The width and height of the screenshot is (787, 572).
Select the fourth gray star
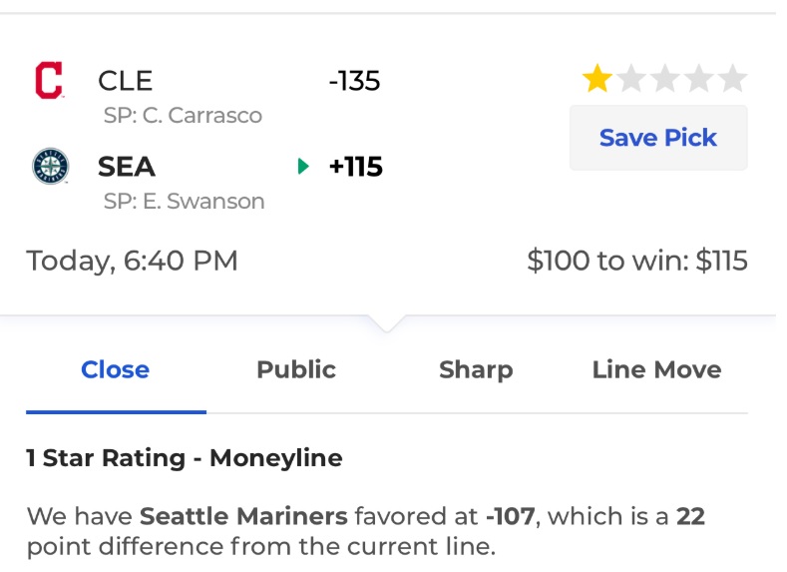coord(698,78)
